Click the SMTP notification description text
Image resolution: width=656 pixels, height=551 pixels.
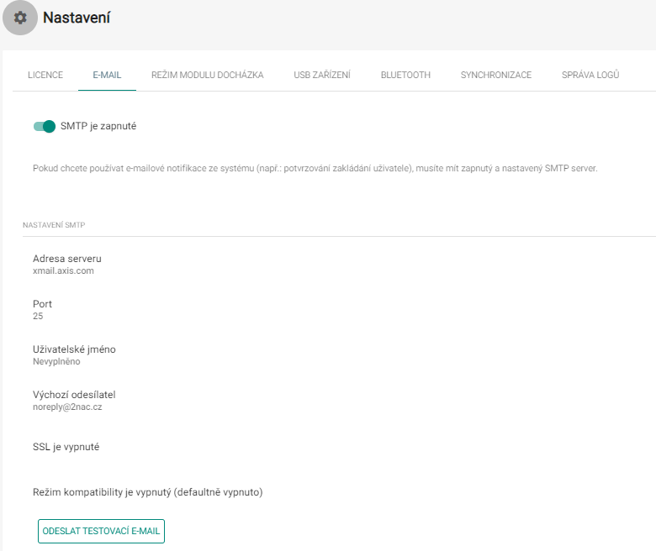(315, 168)
